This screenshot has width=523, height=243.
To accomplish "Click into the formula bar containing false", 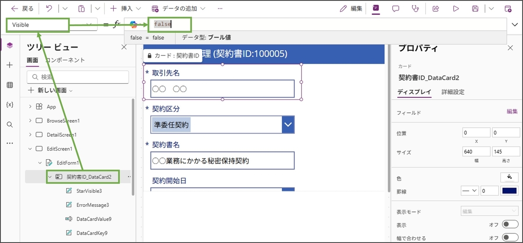I will (x=327, y=25).
